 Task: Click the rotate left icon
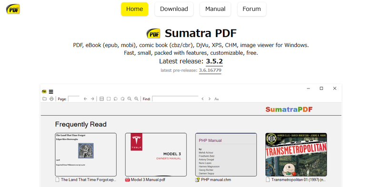(x=116, y=99)
